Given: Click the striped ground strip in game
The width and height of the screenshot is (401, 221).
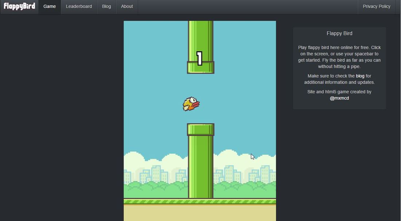Looking at the screenshot, I should point(200,201).
